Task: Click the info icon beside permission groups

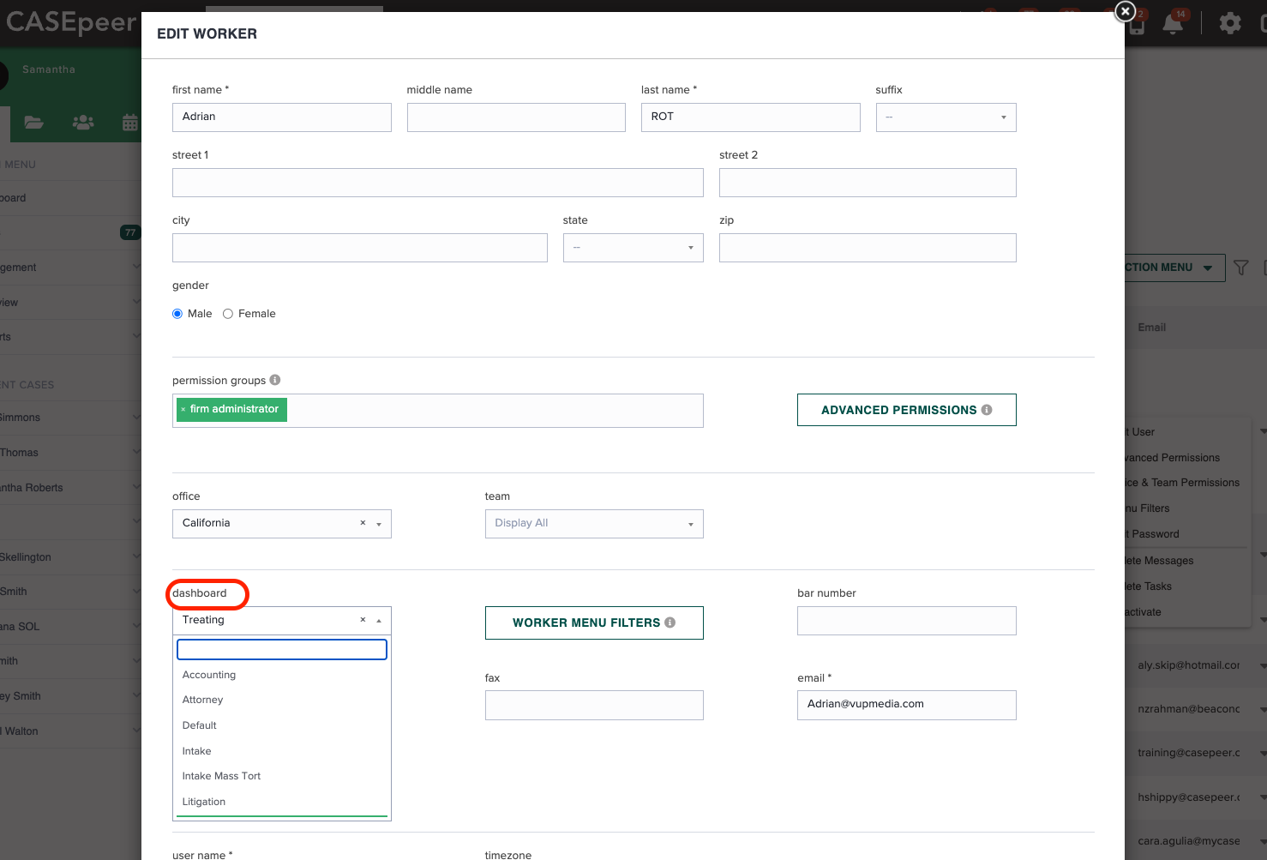Action: pyautogui.click(x=274, y=379)
